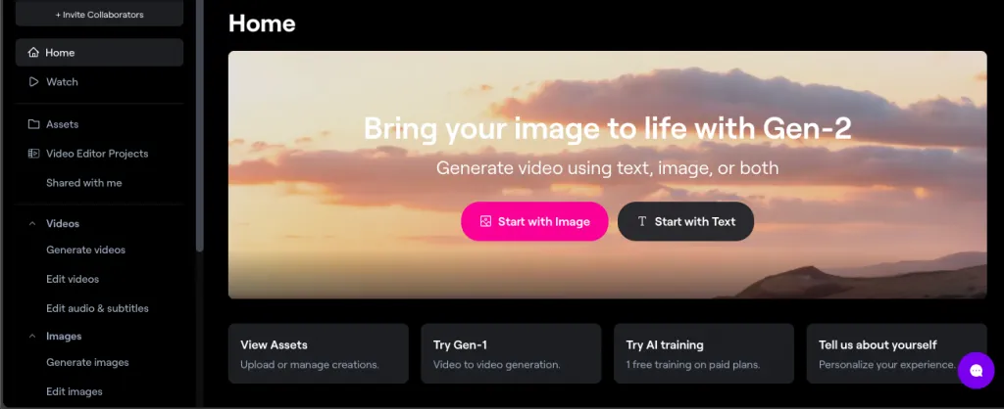Click the Watch play icon
The image size is (1004, 409).
coord(33,82)
